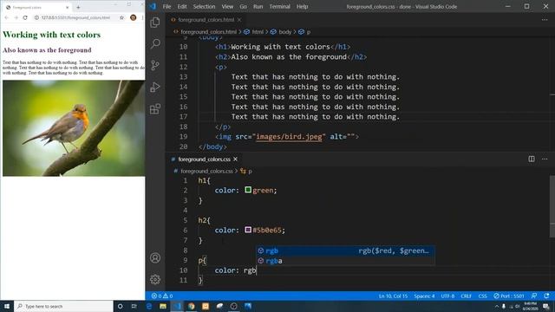
Task: Open the Explorer view in activity bar
Action: point(155,23)
